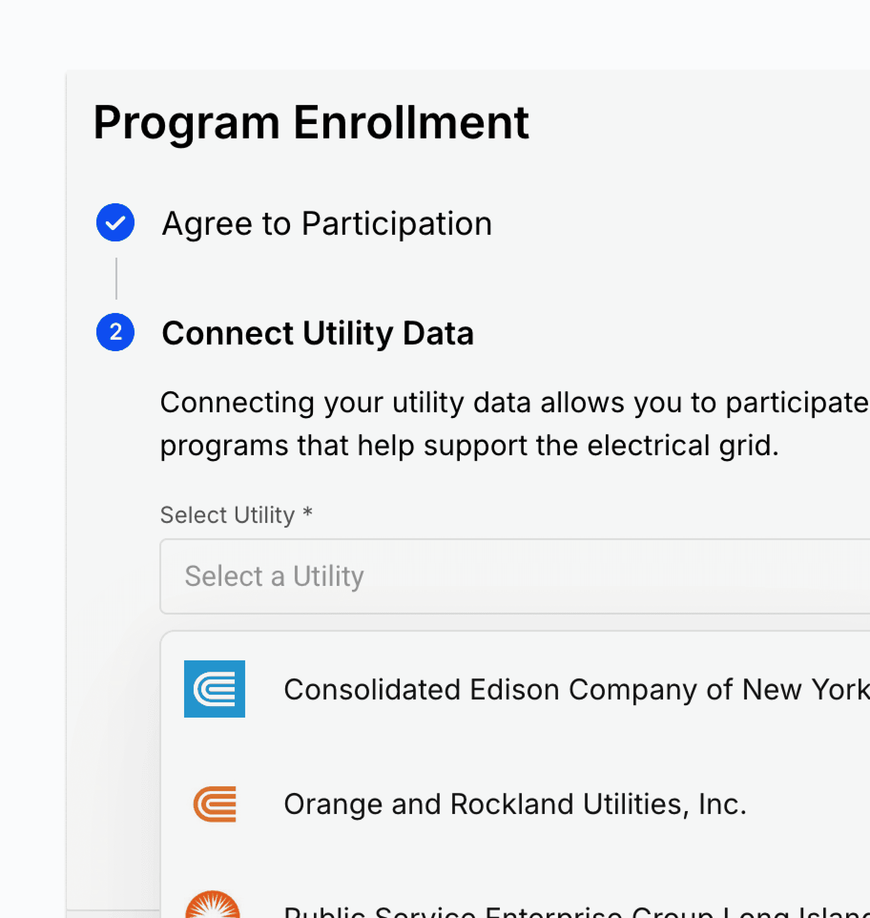The height and width of the screenshot is (918, 870).
Task: Focus the 'Select a Utility' placeholder text
Action: point(274,576)
